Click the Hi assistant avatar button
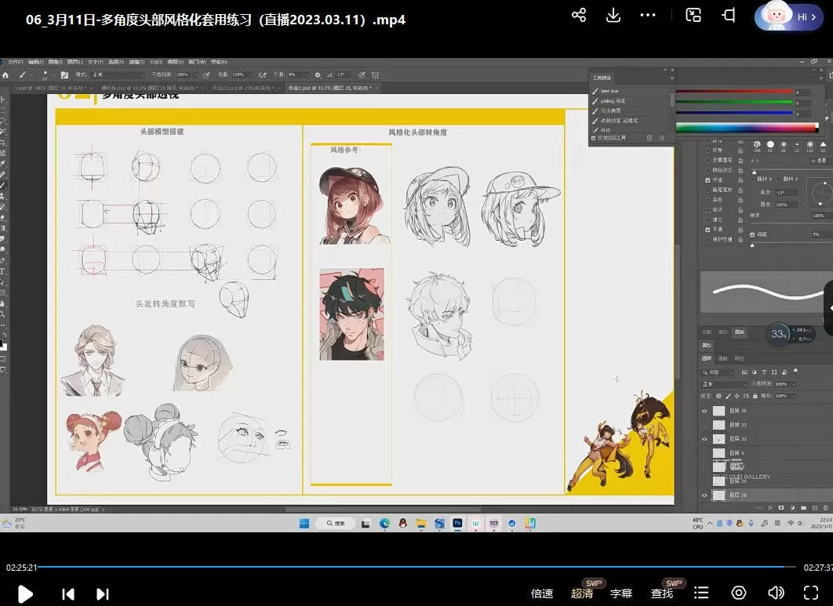833x606 pixels. click(788, 16)
